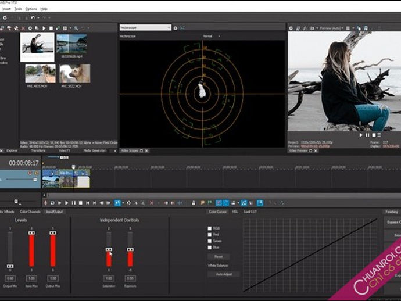401x301 pixels.
Task: Select the MVI_4815.MOV road thumbnail
Action: pos(41,73)
